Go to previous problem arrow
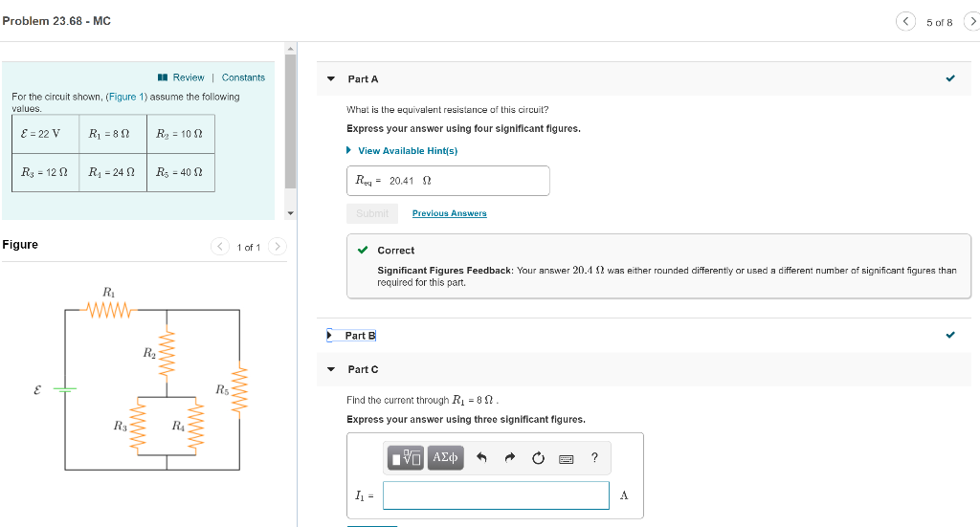980x527 pixels. pyautogui.click(x=905, y=21)
